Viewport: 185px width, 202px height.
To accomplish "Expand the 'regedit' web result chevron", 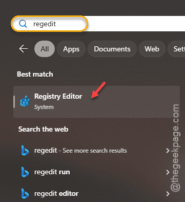I will pyautogui.click(x=168, y=151).
